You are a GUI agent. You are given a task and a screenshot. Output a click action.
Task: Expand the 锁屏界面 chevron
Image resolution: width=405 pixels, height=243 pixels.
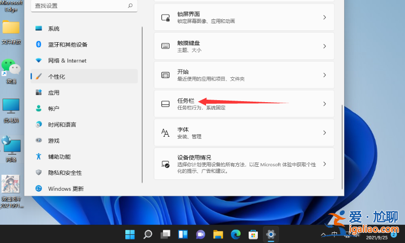click(x=325, y=17)
